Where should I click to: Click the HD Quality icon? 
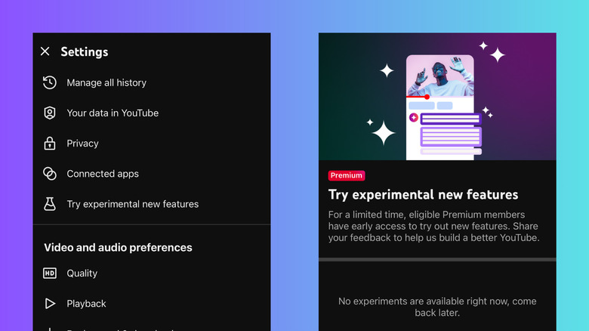50,273
